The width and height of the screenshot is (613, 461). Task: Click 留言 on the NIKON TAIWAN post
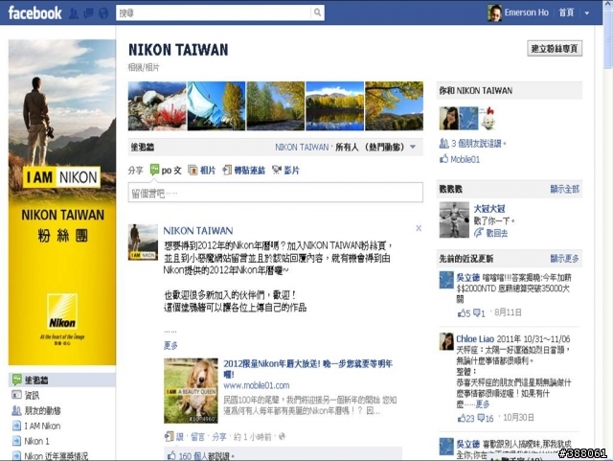tap(198, 437)
